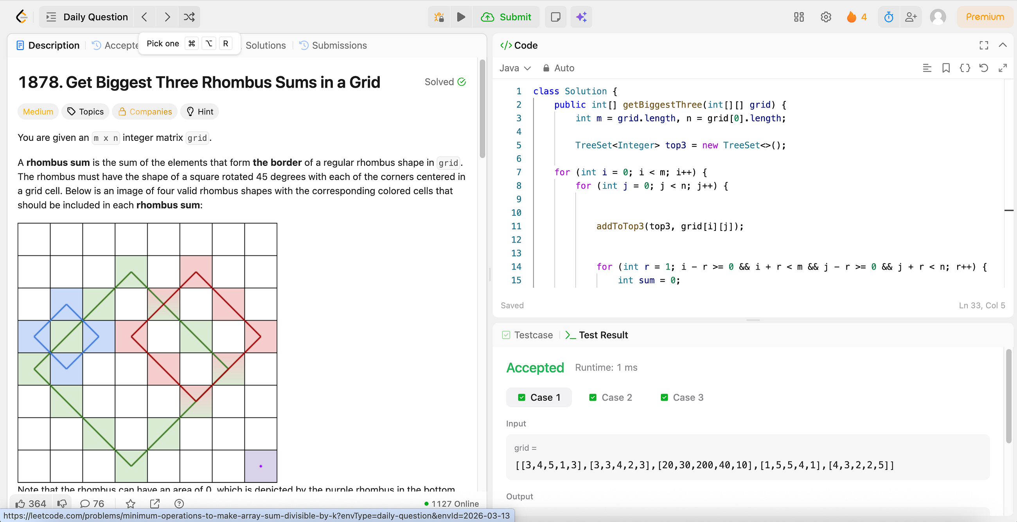Click line number 14 in the gutter

[516, 266]
